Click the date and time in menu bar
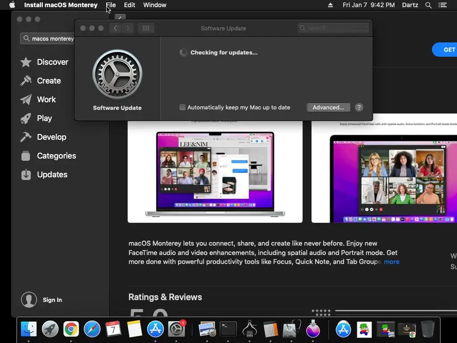Viewport: 457px width, 343px height. [x=369, y=5]
